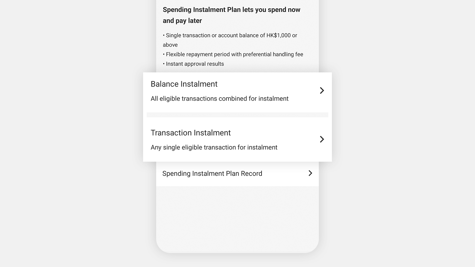Click the HK$1,000 amount text

point(278,35)
